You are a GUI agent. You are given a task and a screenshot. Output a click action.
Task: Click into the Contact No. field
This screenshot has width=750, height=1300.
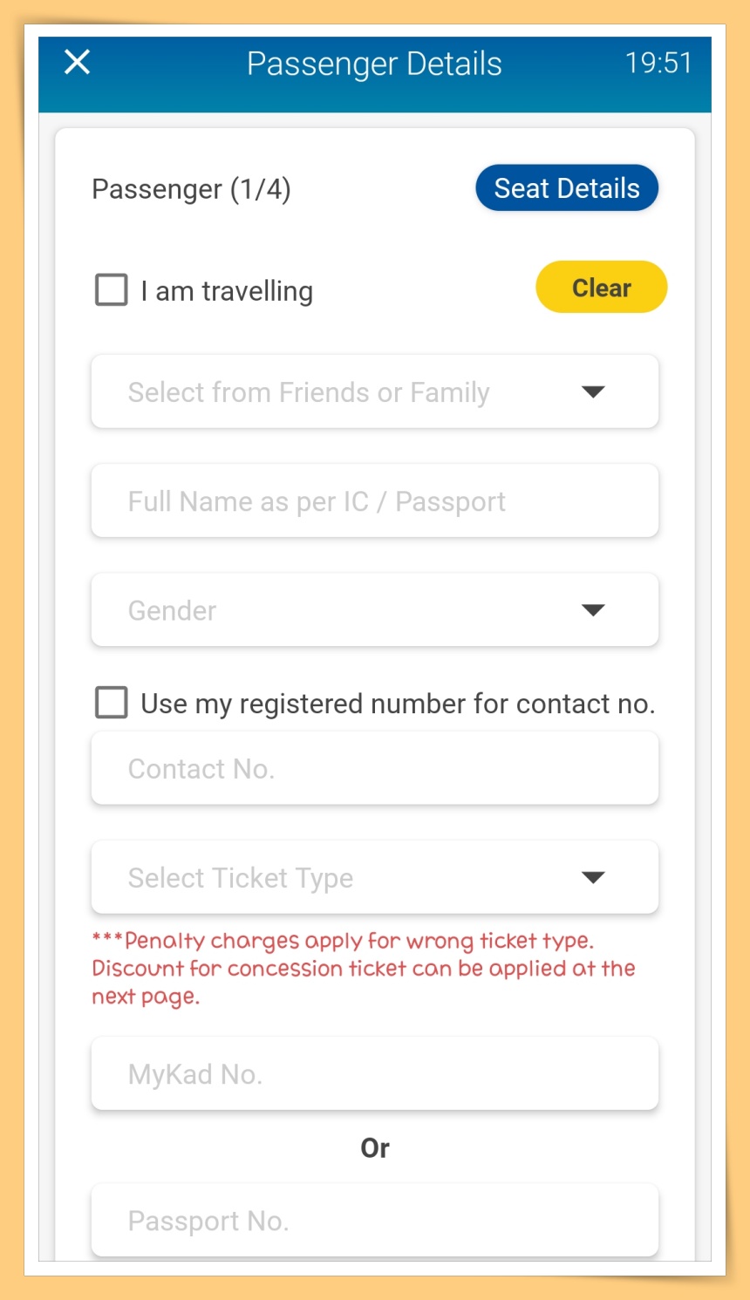click(375, 769)
